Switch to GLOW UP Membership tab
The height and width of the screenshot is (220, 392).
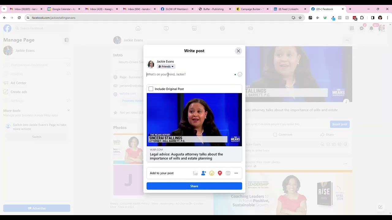(x=177, y=9)
